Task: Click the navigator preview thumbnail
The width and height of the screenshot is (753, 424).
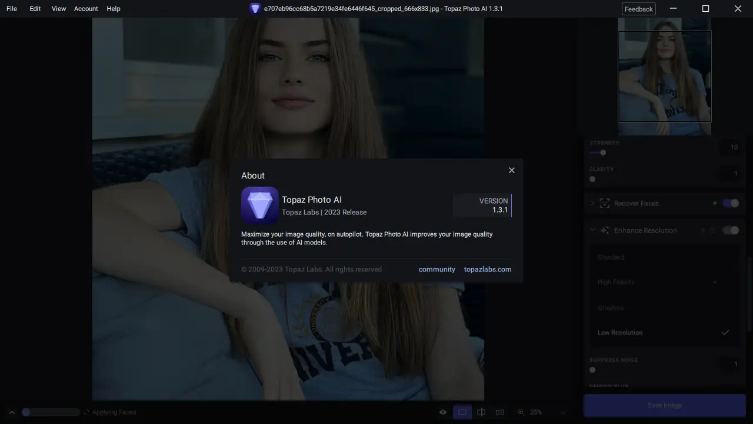Action: 665,76
